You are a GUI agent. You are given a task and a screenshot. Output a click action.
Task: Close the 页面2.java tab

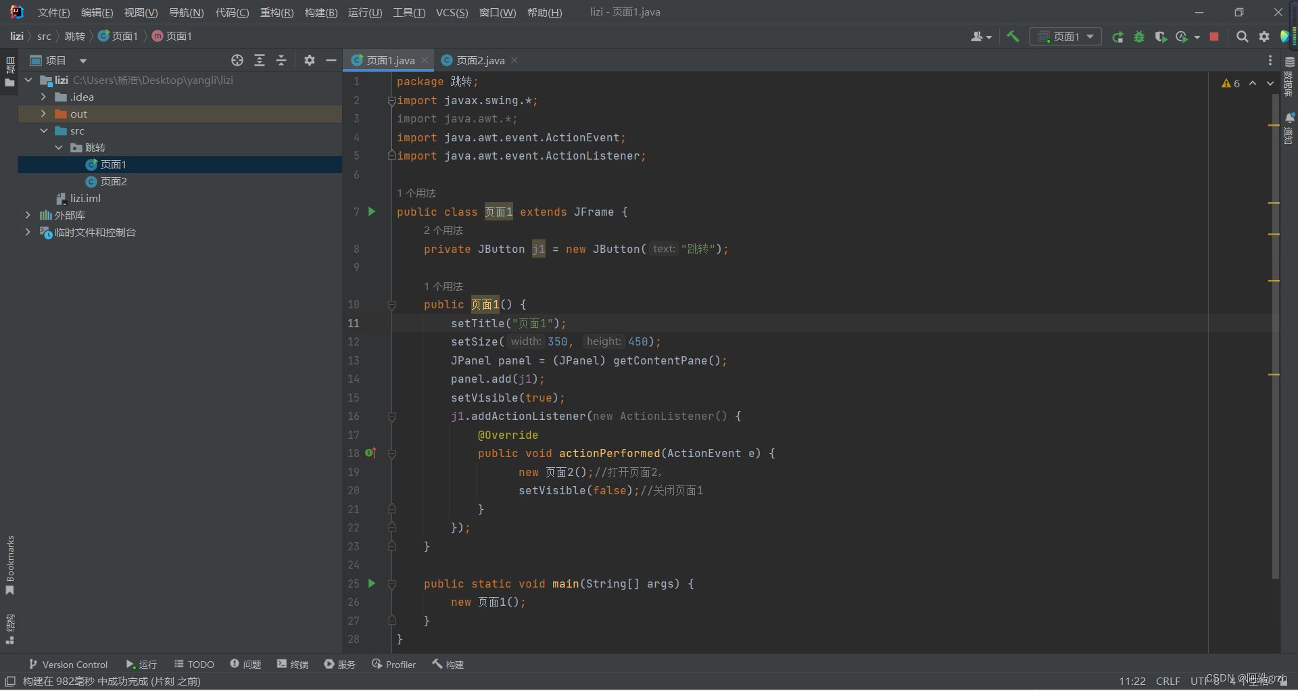click(514, 60)
